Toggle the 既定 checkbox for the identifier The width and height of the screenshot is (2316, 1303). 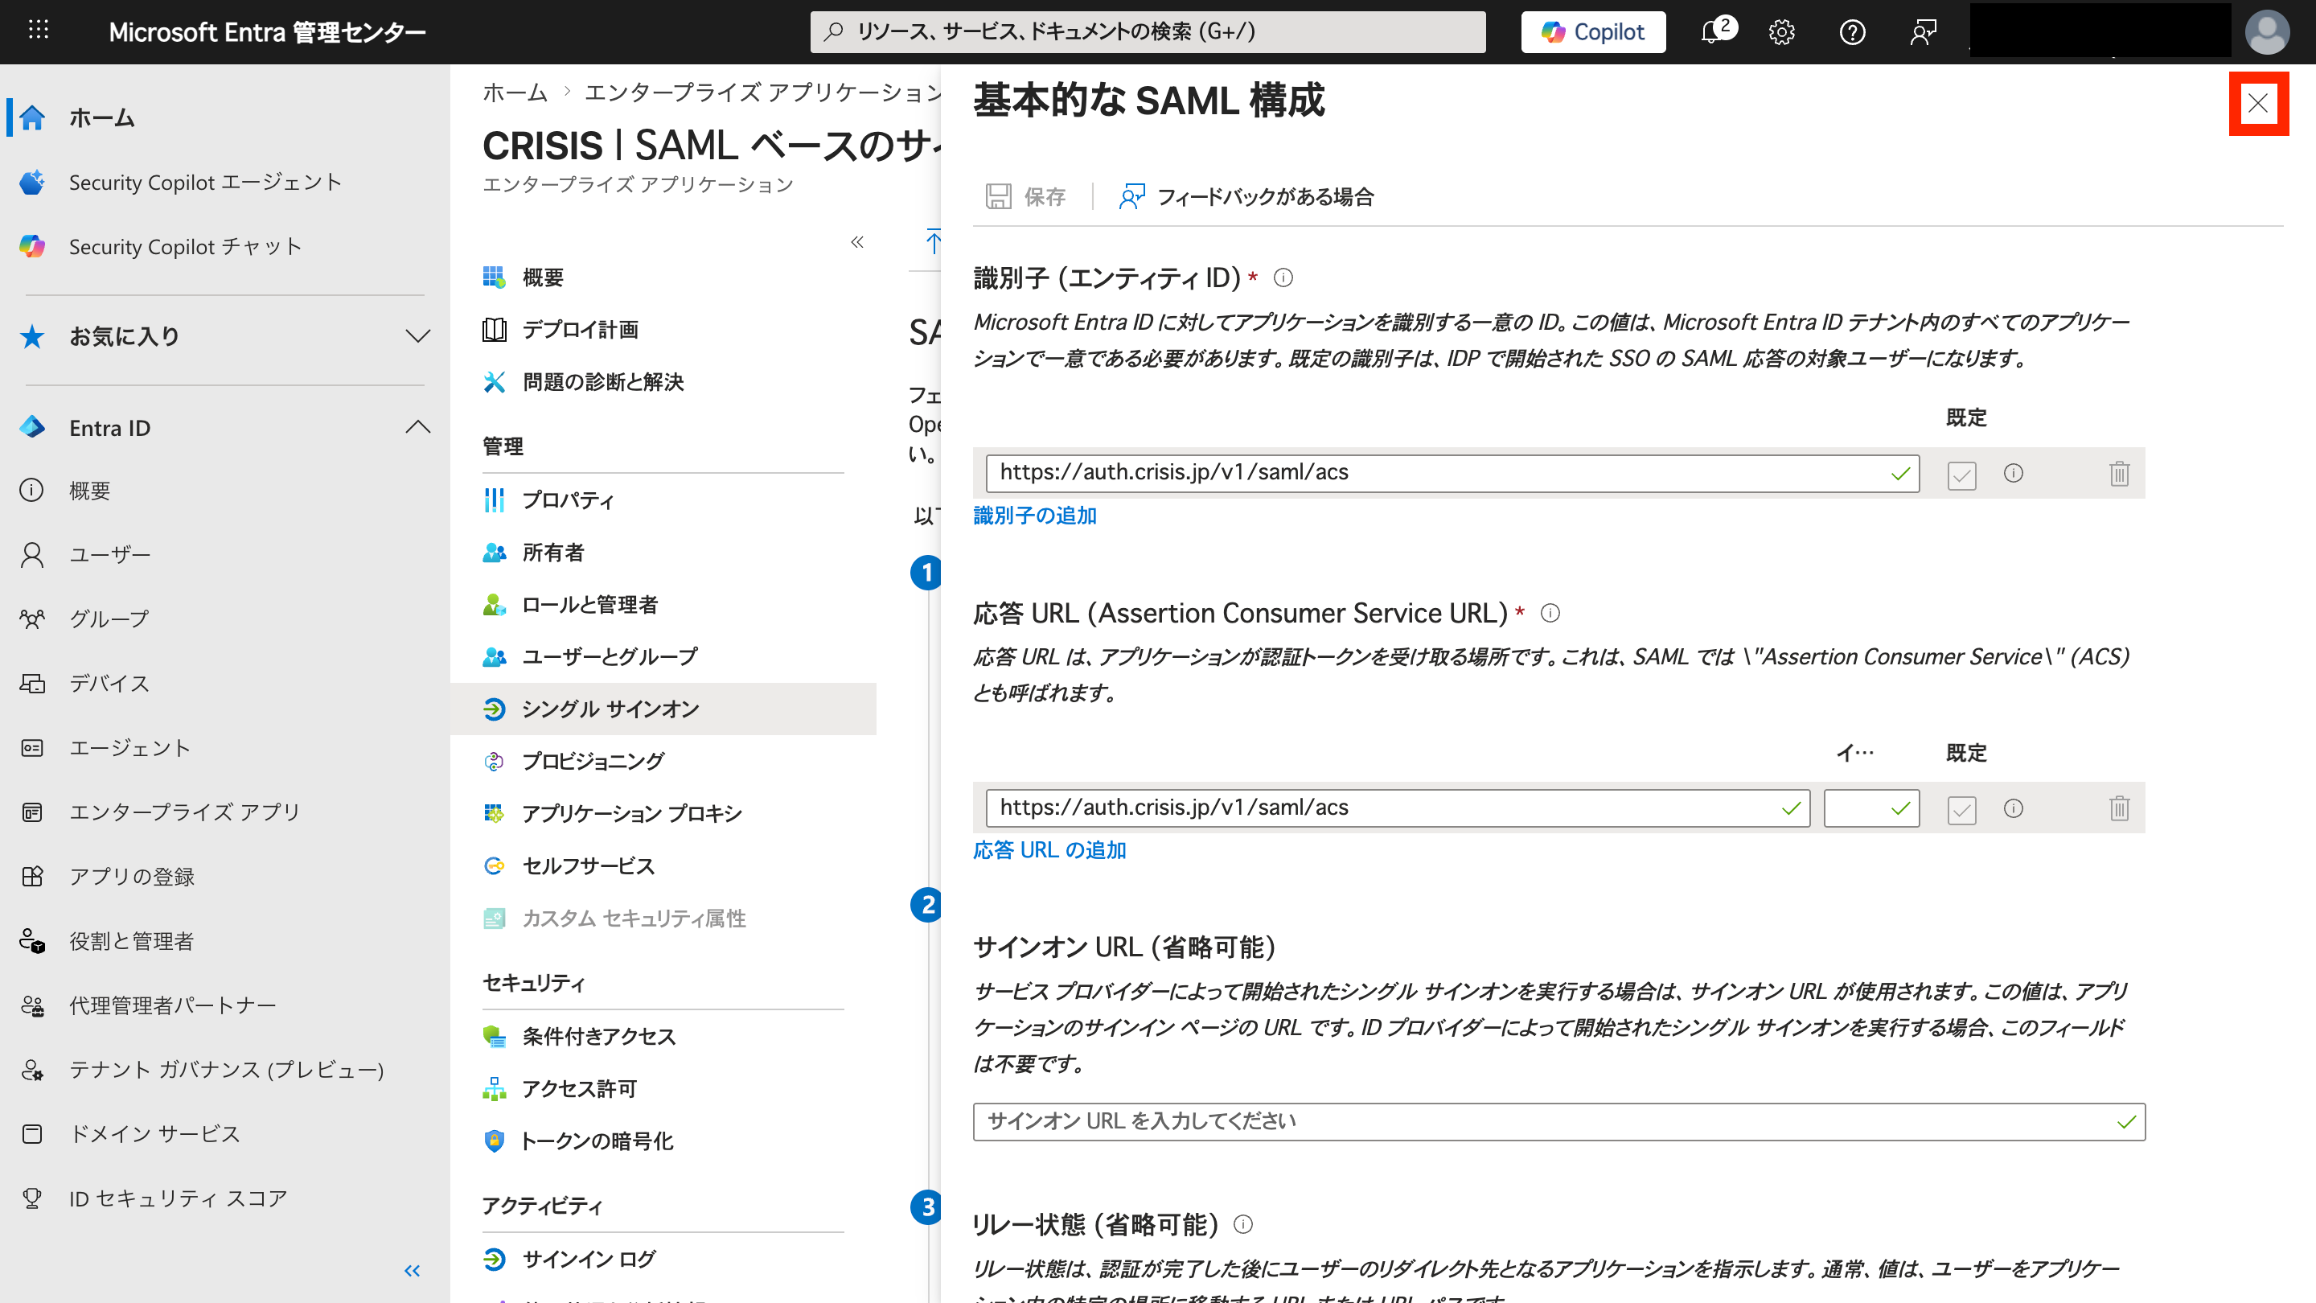pos(1961,474)
